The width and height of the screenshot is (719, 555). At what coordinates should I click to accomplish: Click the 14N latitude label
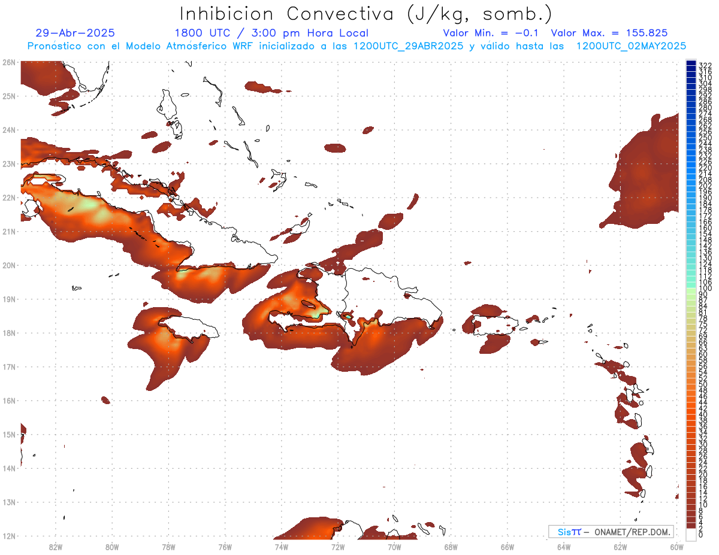[8, 468]
